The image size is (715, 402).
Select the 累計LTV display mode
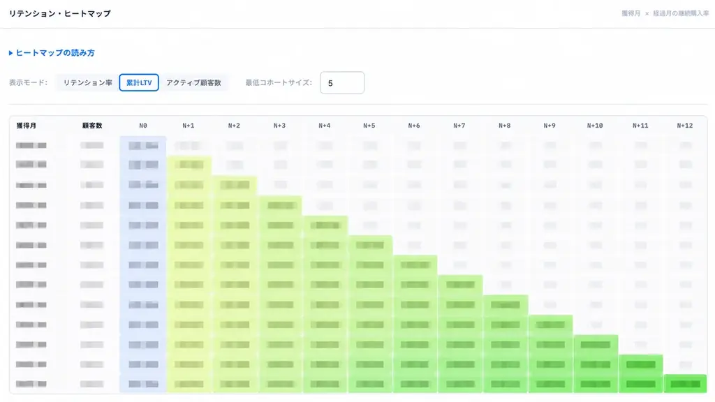pyautogui.click(x=139, y=82)
